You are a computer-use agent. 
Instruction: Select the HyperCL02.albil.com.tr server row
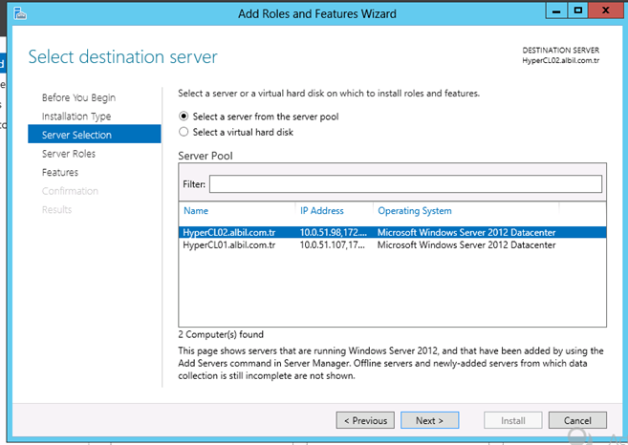point(393,232)
